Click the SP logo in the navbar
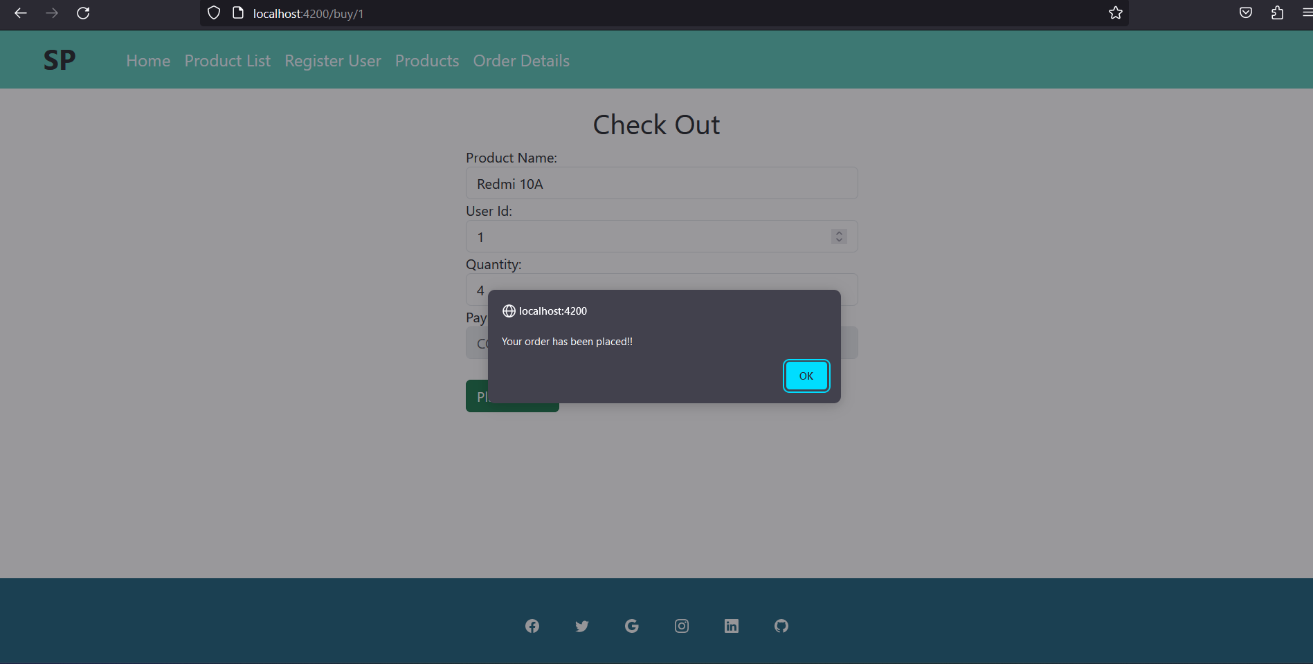The width and height of the screenshot is (1313, 664). 59,59
